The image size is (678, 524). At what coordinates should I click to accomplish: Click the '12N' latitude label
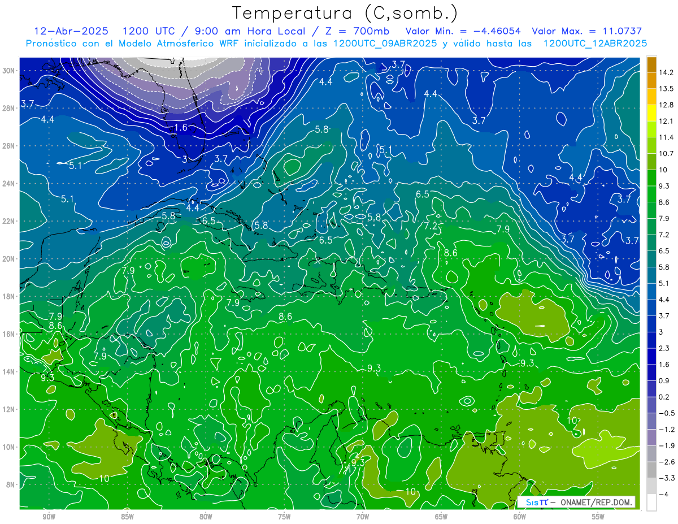click(8, 409)
